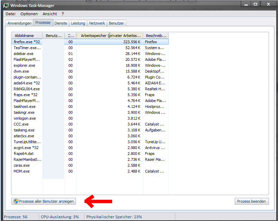Sort by Beschreibung column header
278x221 pixels.
(x=156, y=36)
